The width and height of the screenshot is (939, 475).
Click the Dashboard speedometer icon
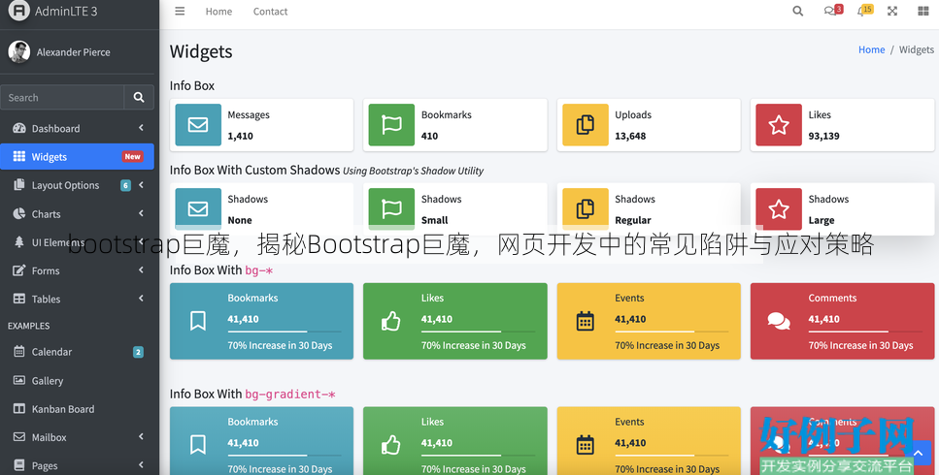[19, 128]
